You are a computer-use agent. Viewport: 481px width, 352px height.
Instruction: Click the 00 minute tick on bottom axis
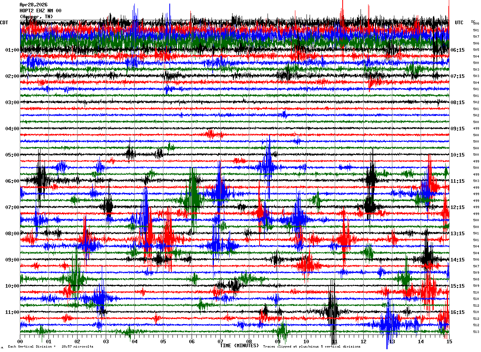(20, 341)
